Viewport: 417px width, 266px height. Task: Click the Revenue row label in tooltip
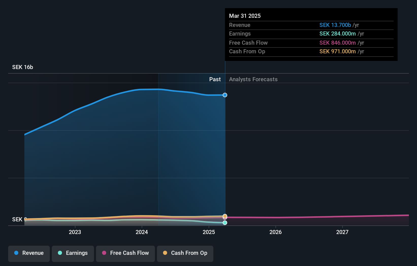coord(240,25)
